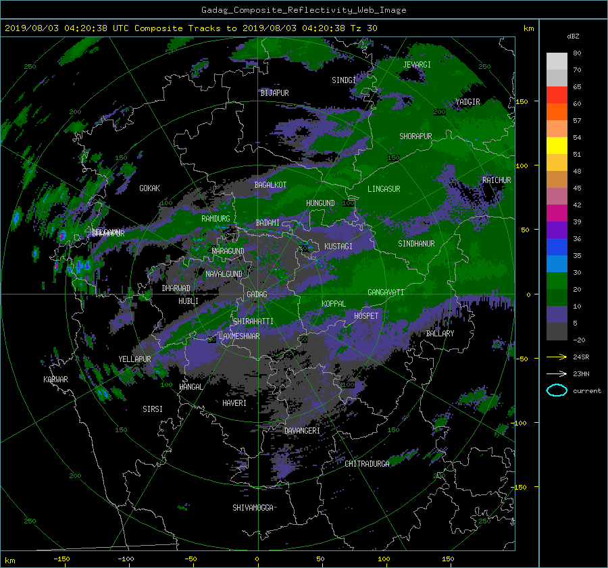Select the purple 10 dBZ color swatch
The width and height of the screenshot is (608, 568).
(x=557, y=314)
